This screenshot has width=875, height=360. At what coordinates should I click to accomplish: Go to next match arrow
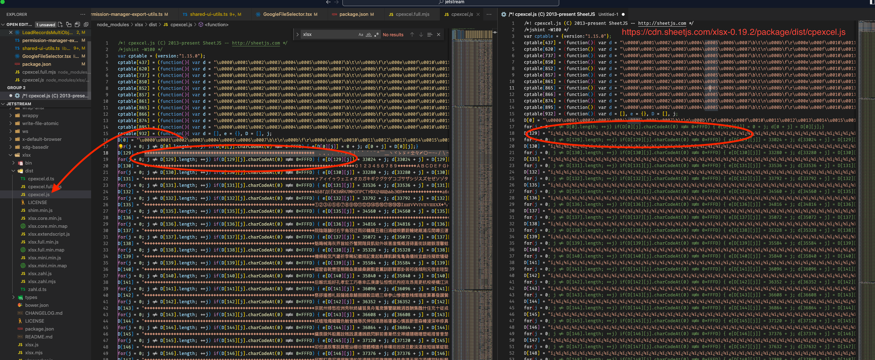[x=421, y=34]
